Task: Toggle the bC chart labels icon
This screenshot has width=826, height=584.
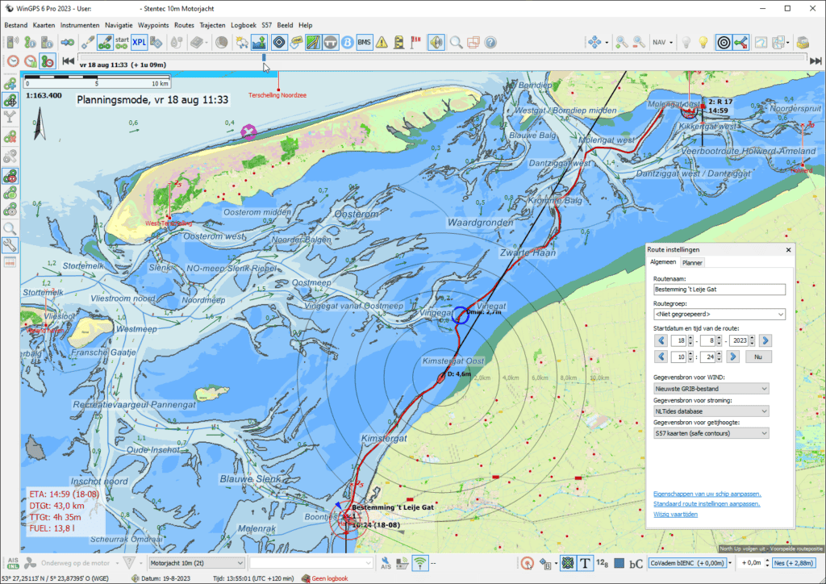Action: pyautogui.click(x=636, y=563)
